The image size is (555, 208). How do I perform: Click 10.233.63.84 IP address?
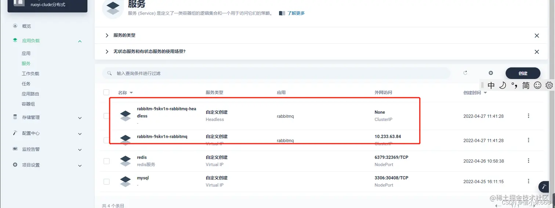point(388,137)
